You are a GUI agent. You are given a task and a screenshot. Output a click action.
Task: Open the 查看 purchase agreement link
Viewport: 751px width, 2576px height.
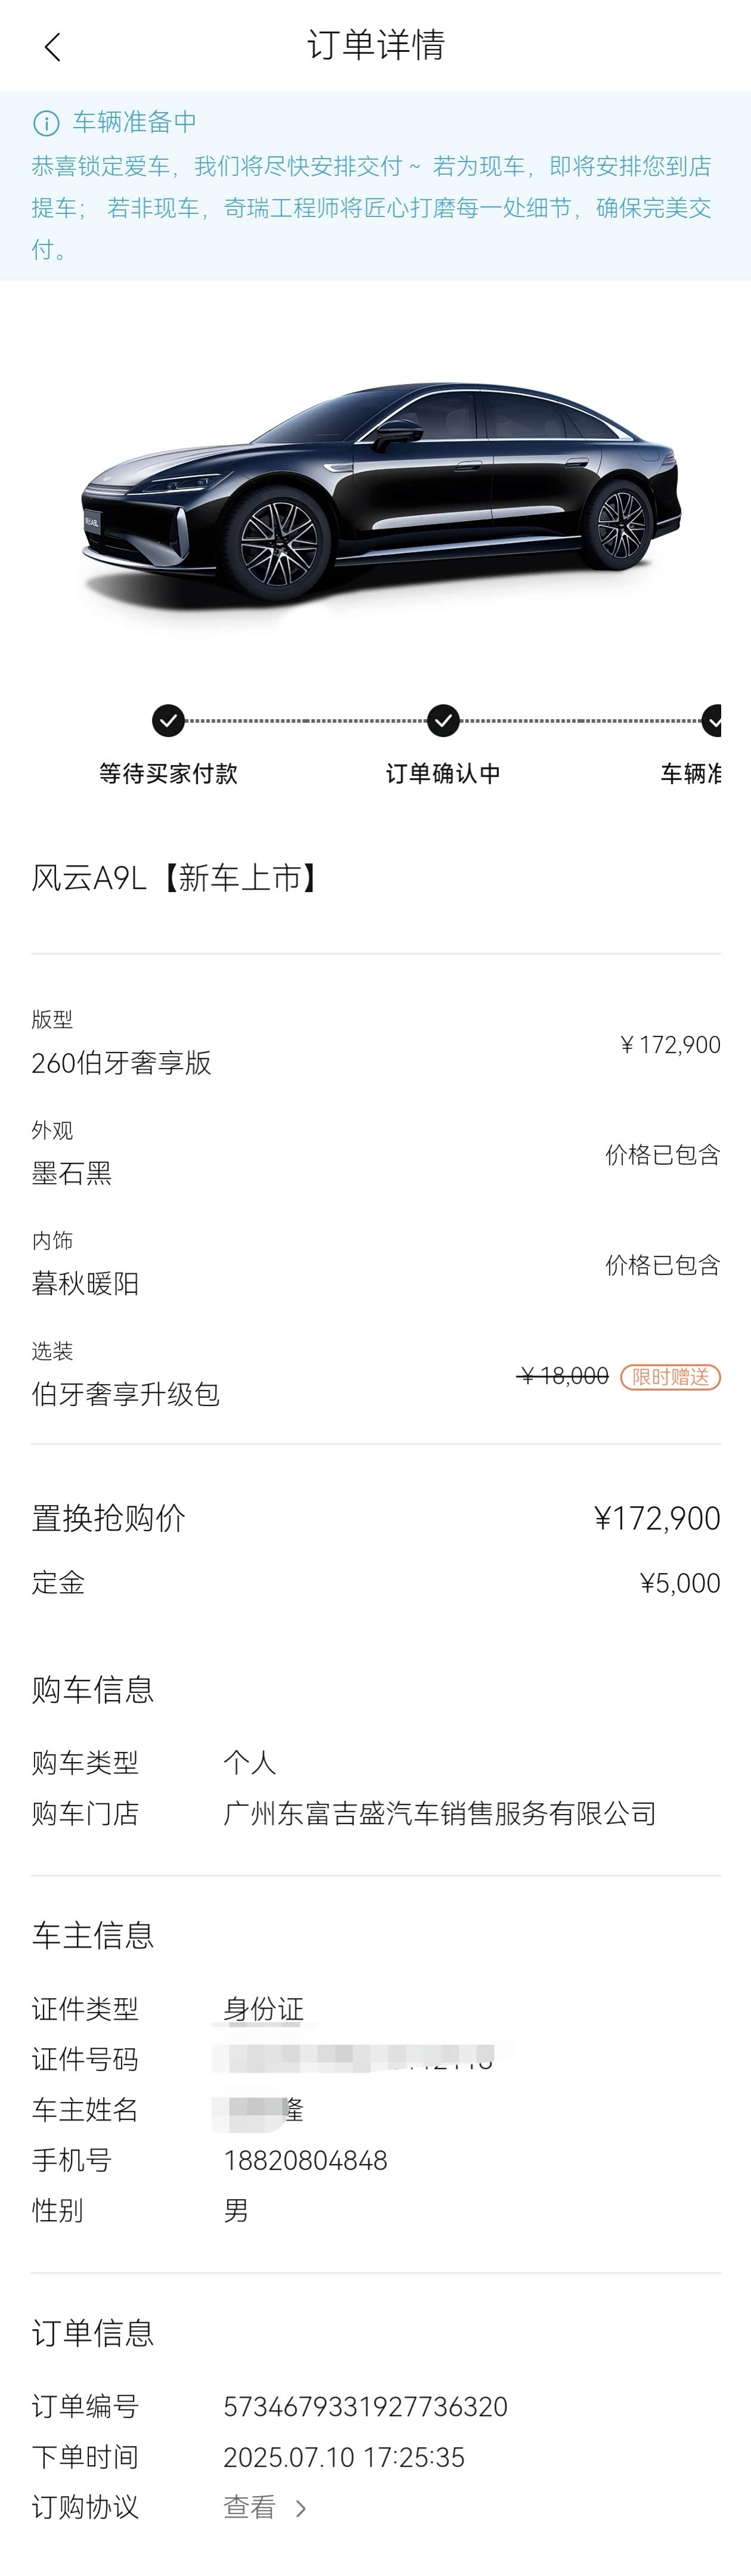click(x=249, y=2507)
